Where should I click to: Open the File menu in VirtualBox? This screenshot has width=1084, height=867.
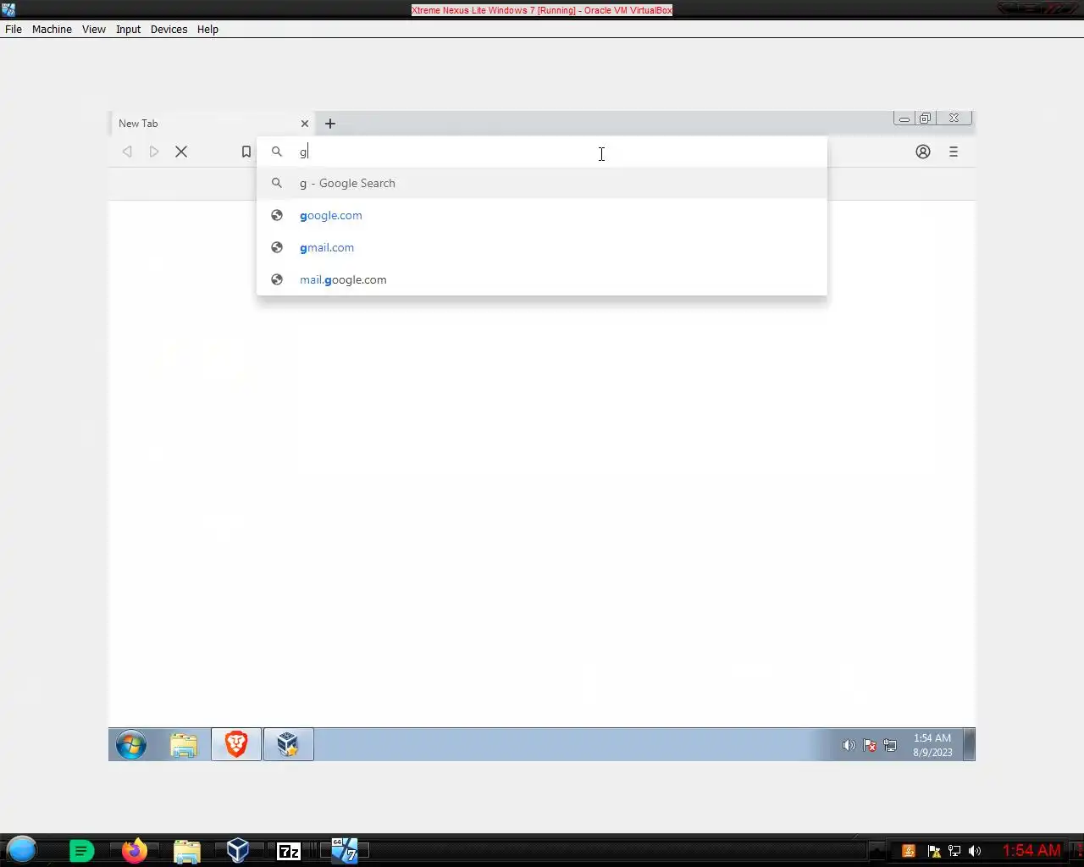(x=14, y=29)
